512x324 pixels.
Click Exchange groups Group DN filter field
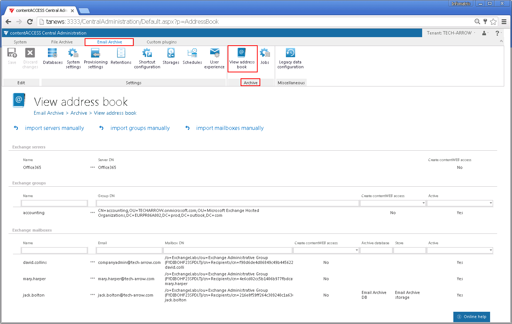(228, 203)
